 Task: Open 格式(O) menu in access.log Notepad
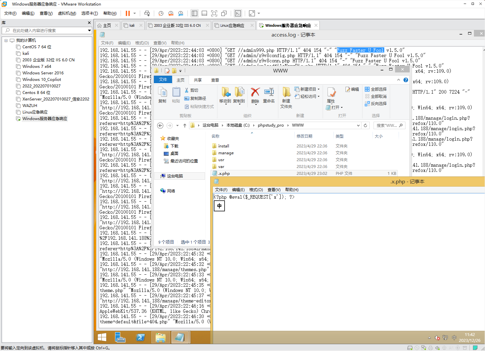142,43
